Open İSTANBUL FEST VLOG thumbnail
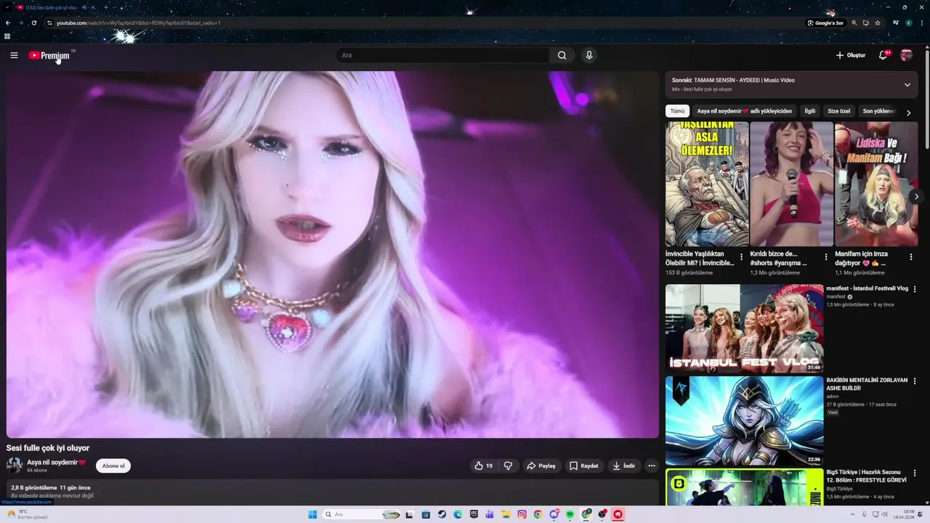Image resolution: width=930 pixels, height=523 pixels. 745,328
